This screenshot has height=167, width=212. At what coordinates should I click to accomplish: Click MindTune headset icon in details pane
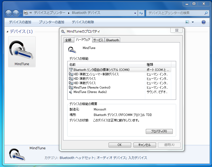pyautogui.click(x=17, y=154)
